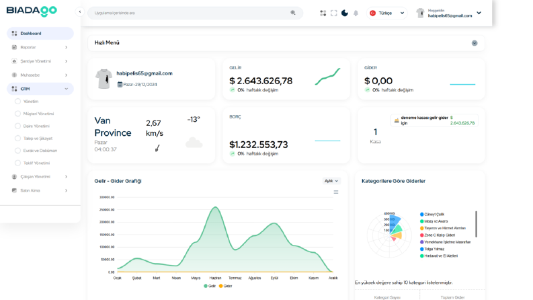Open the user account dropdown arrow
Viewport: 533px width, 300px height.
pos(479,13)
